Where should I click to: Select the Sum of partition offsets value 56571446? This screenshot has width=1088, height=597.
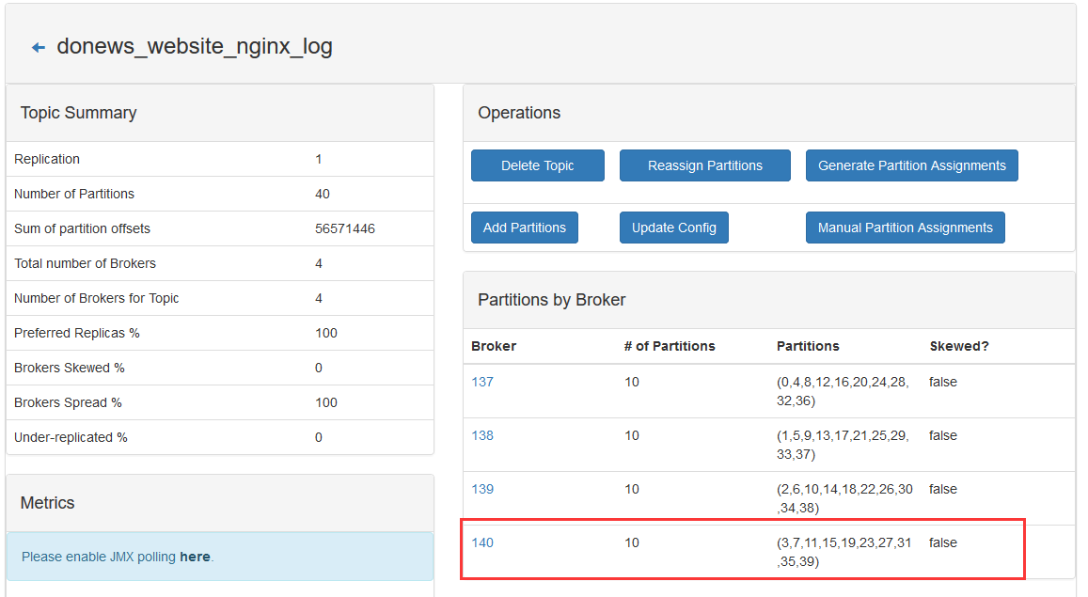point(345,228)
